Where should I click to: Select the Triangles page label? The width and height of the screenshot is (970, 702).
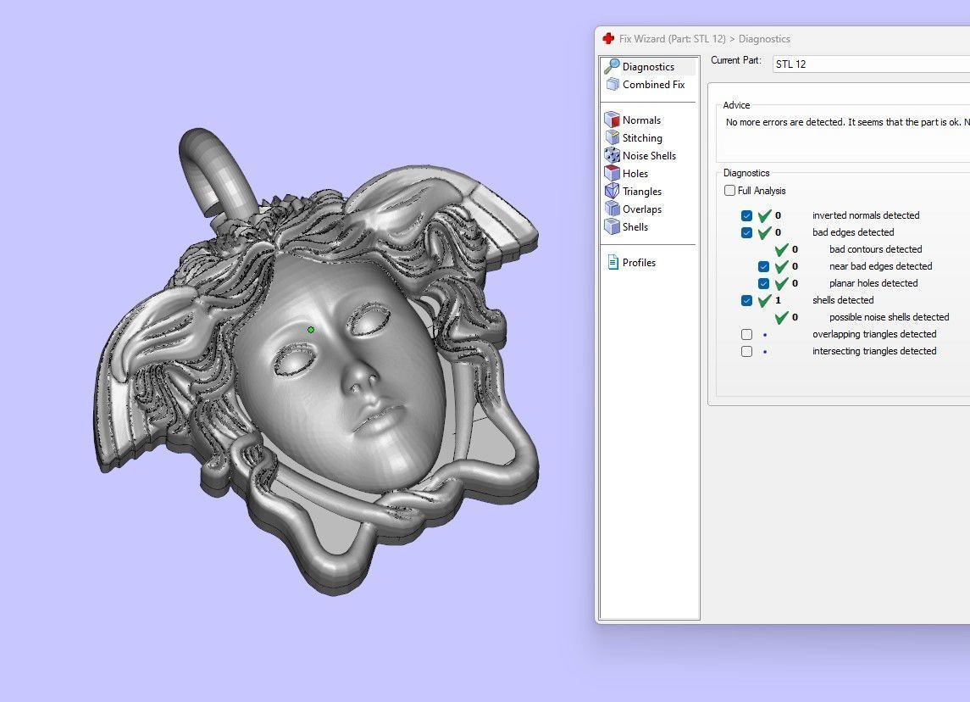pyautogui.click(x=642, y=192)
